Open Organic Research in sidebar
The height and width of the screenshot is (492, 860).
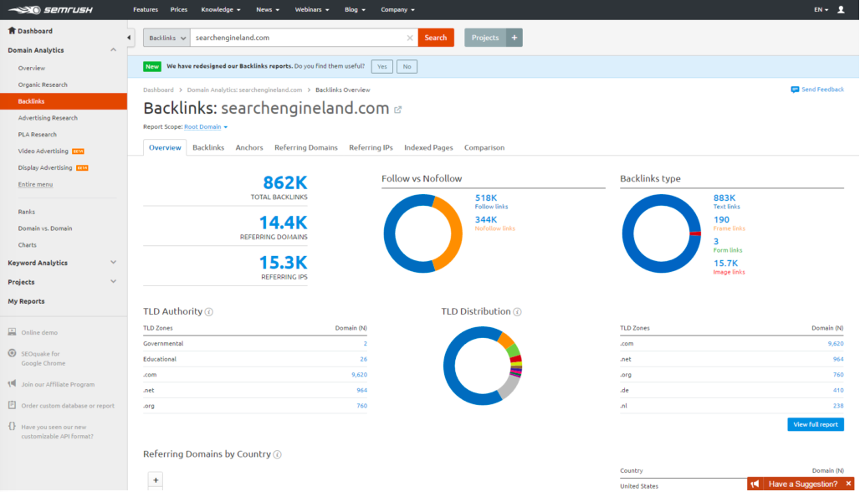tap(43, 85)
